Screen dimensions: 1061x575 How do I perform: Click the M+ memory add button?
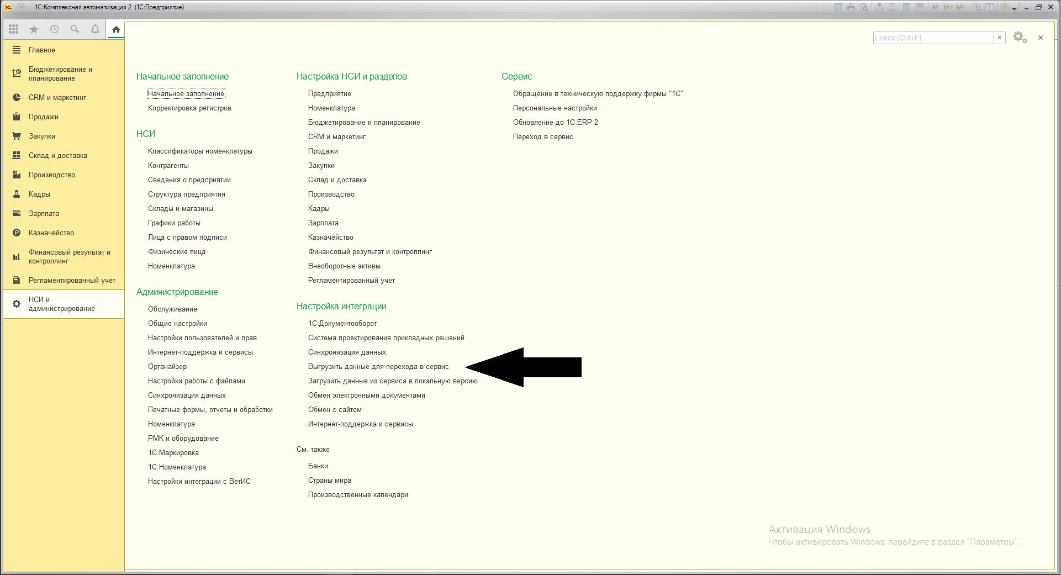pos(948,7)
